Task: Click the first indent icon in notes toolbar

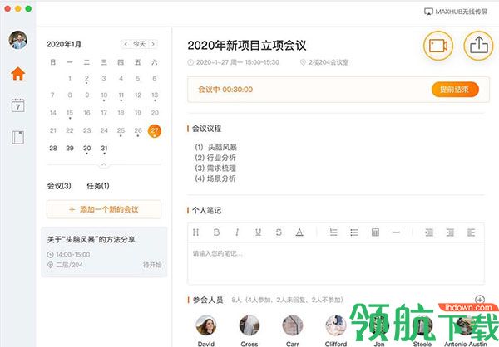Action: (429, 232)
